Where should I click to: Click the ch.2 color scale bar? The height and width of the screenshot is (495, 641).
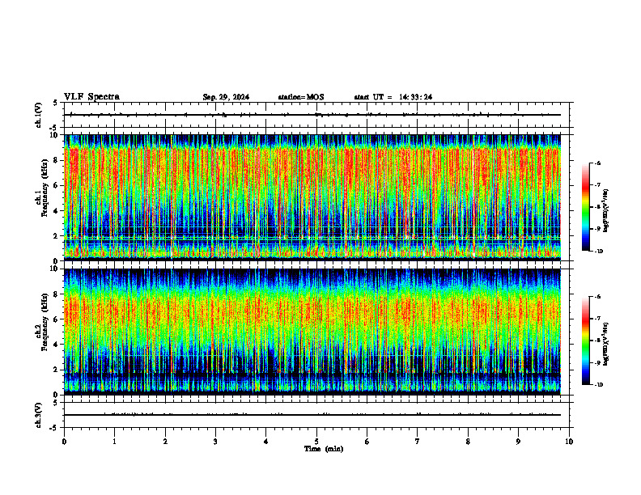tap(585, 341)
